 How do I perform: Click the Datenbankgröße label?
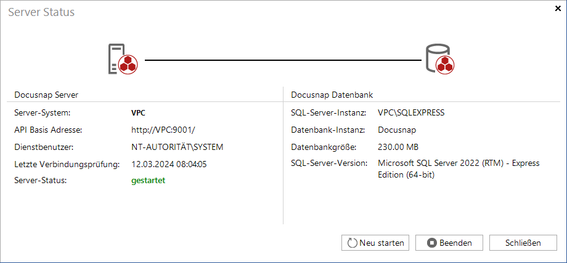click(324, 147)
